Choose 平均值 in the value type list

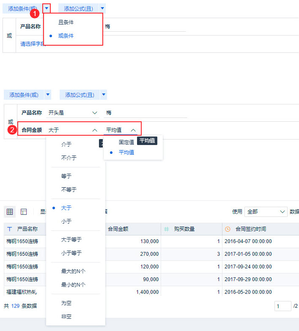[126, 153]
